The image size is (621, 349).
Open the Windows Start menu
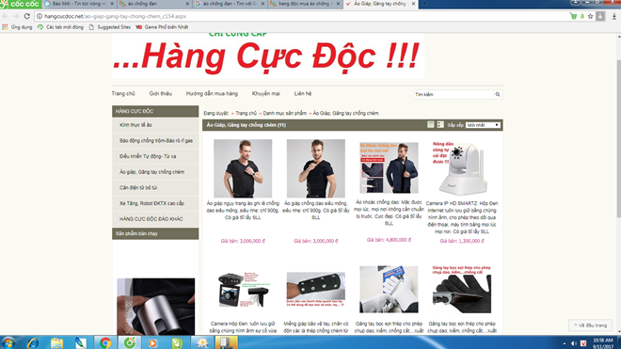click(x=8, y=342)
